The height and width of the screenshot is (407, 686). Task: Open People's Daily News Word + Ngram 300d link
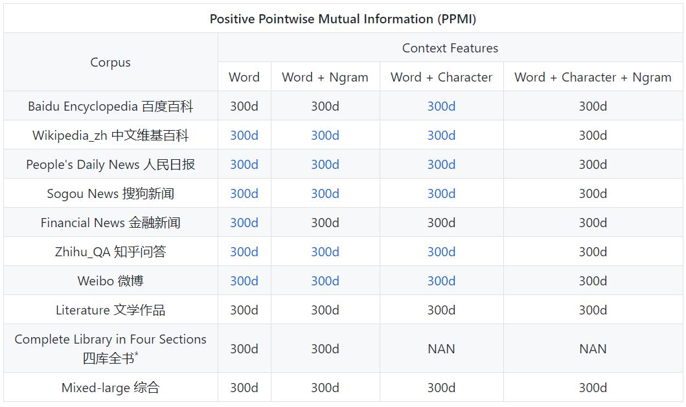coord(325,164)
